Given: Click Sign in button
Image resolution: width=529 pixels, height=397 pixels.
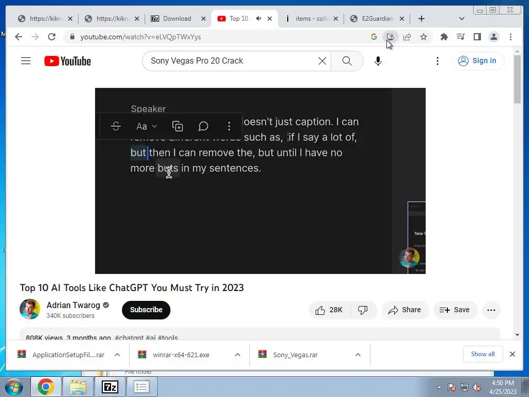Looking at the screenshot, I should pos(478,61).
